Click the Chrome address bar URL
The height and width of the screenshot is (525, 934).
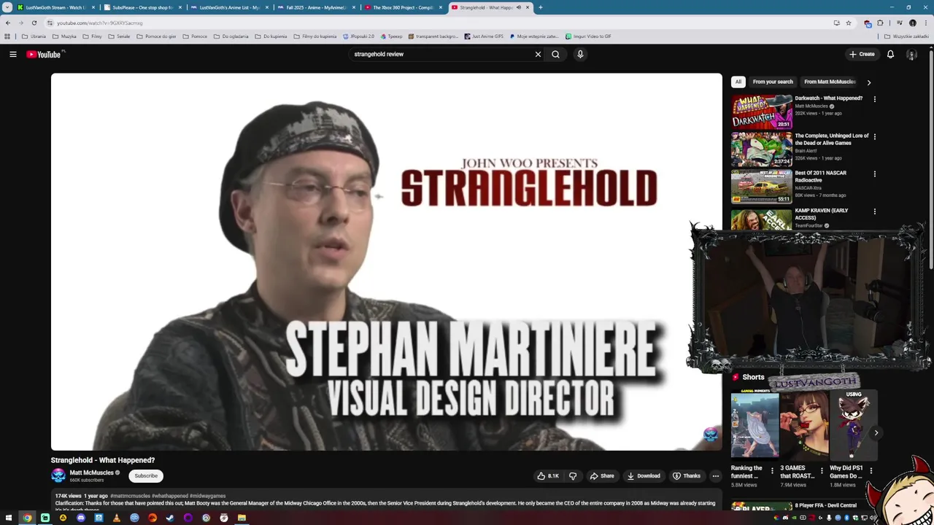coord(100,23)
